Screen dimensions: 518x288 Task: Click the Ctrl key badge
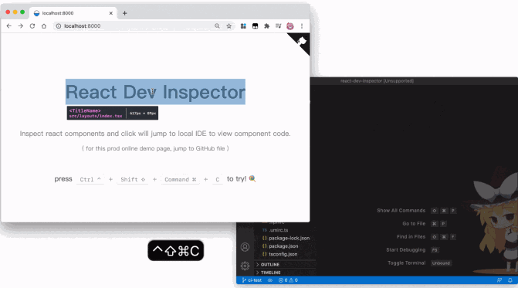(90, 179)
